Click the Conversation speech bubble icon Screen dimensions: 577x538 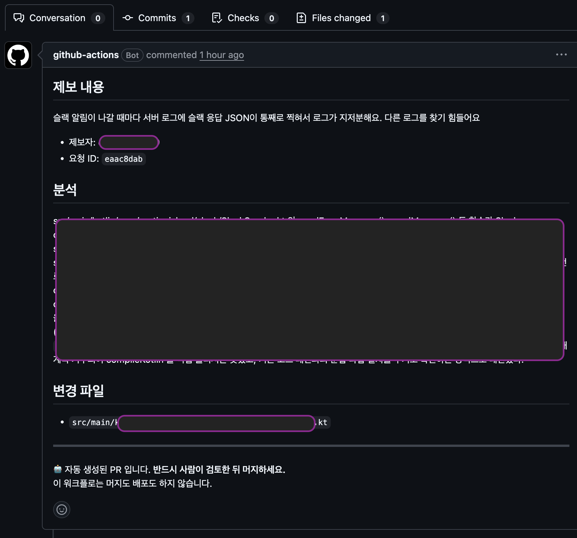19,18
